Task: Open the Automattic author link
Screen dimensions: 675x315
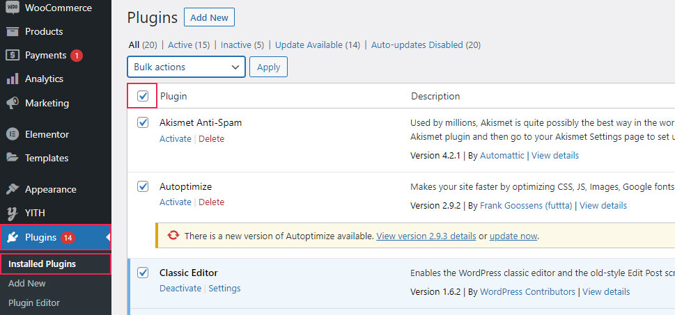Action: click(x=502, y=155)
